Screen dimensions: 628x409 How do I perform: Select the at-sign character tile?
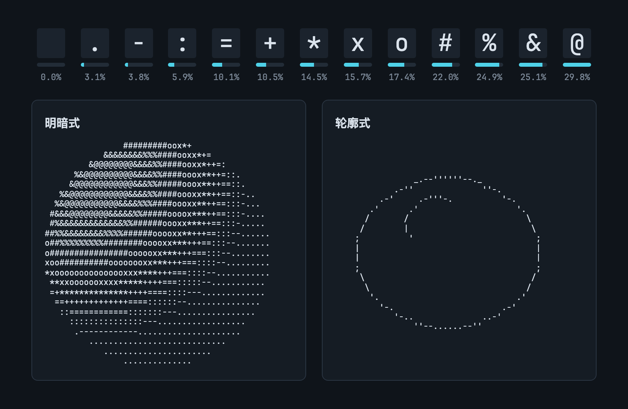pyautogui.click(x=577, y=43)
